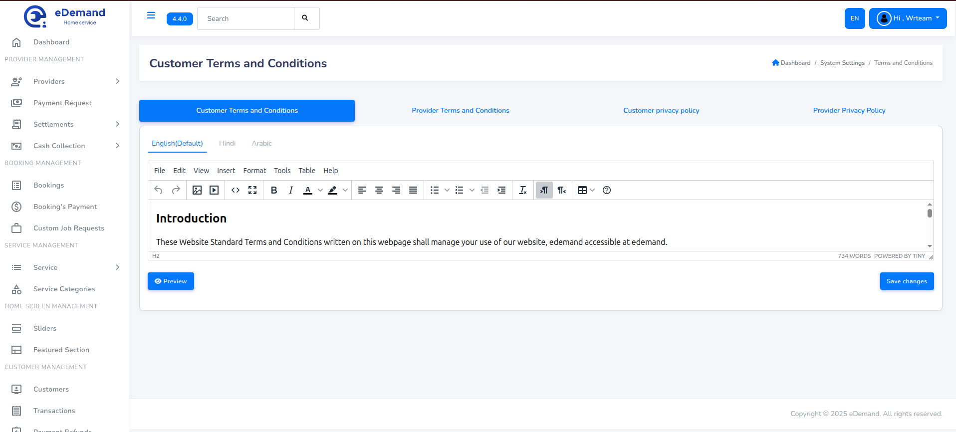Open text color picker dropdown arrow
The image size is (956, 432).
320,190
